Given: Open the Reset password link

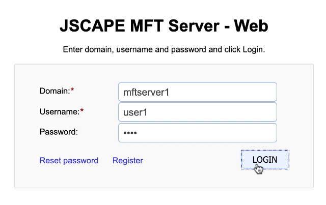Looking at the screenshot, I should [69, 161].
